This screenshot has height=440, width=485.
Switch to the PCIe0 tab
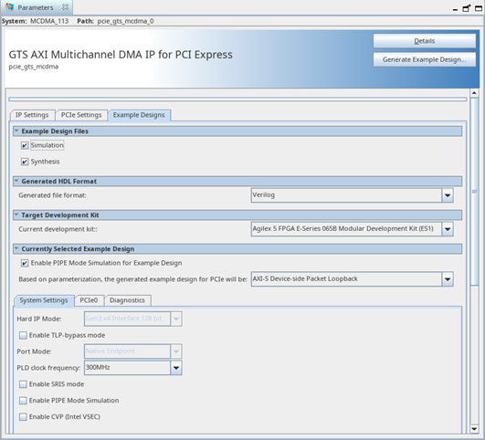(x=90, y=300)
